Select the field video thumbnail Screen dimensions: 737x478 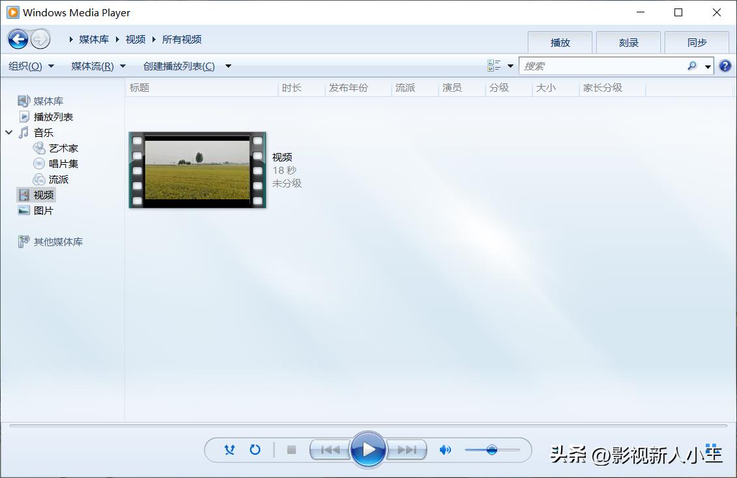coord(197,170)
